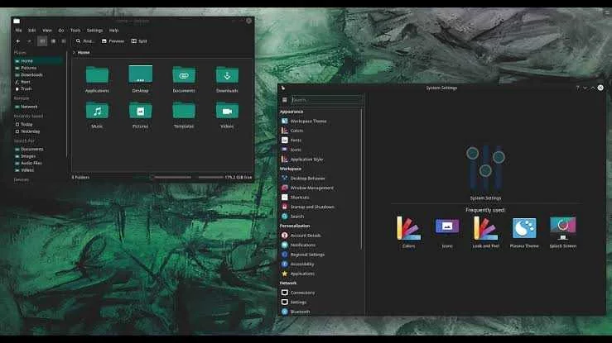Open Dolphin's Edit menu
This screenshot has height=343, width=612.
click(x=32, y=30)
